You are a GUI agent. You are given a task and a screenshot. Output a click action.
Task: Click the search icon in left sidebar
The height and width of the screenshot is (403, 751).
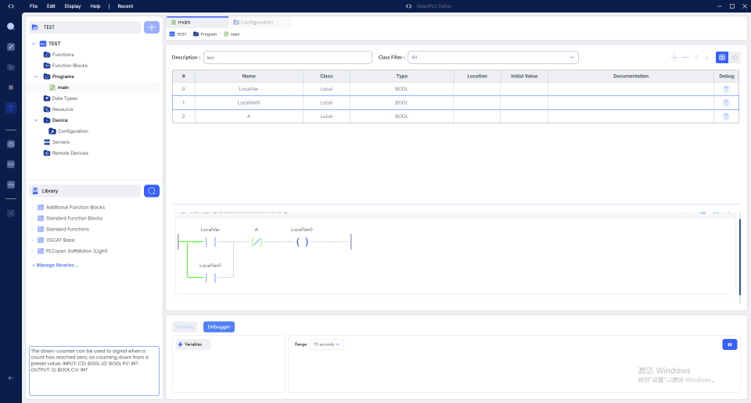coord(10,27)
